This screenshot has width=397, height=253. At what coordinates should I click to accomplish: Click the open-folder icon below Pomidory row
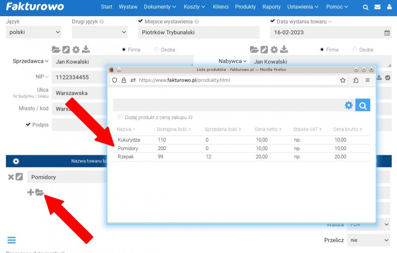40,192
